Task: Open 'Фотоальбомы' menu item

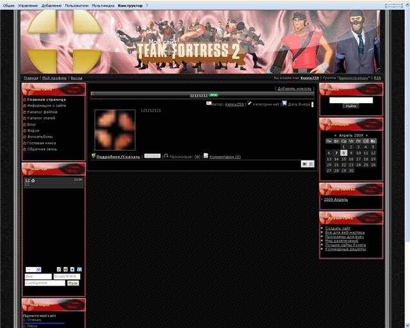Action: (40, 136)
